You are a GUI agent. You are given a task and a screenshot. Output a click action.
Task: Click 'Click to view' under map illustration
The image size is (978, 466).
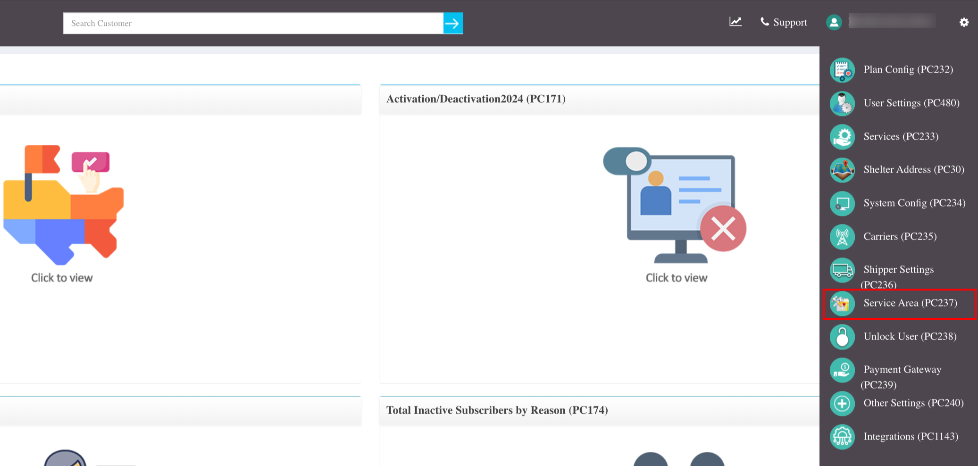click(62, 278)
